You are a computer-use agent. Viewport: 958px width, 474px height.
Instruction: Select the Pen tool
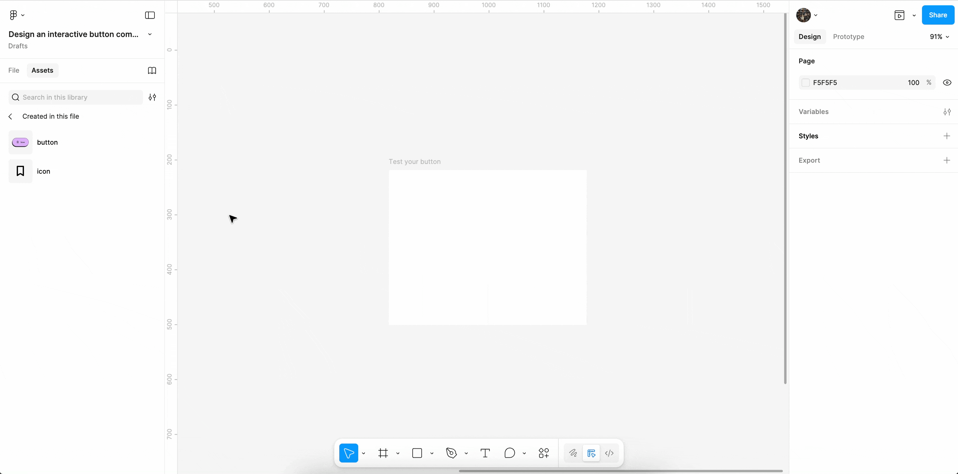451,453
